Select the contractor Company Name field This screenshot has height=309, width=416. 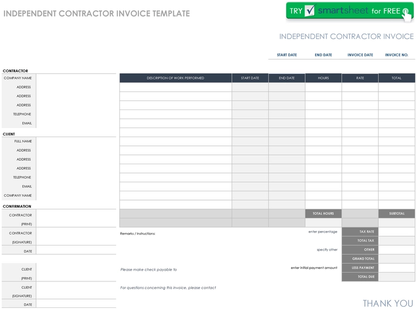pyautogui.click(x=76, y=78)
